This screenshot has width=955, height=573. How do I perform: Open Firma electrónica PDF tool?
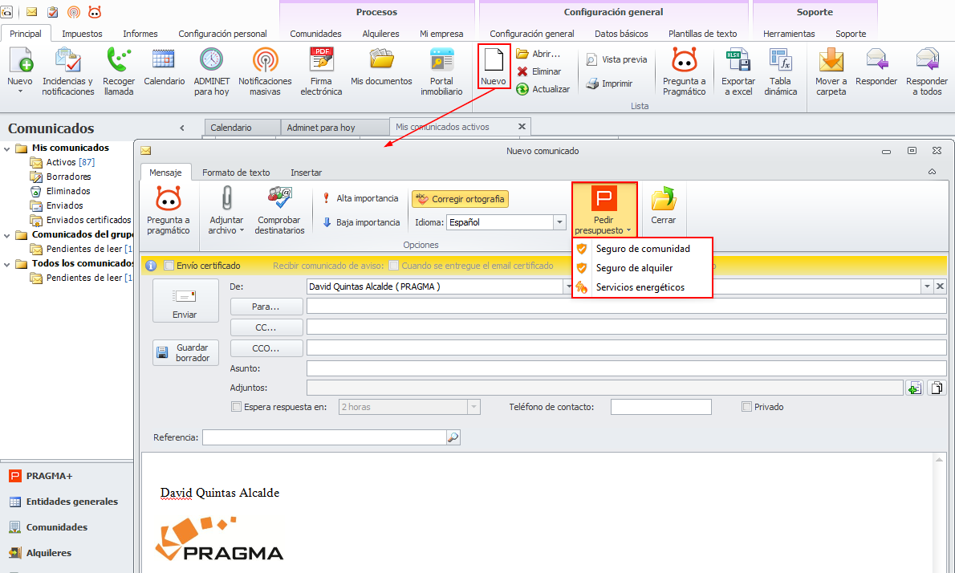click(x=321, y=72)
